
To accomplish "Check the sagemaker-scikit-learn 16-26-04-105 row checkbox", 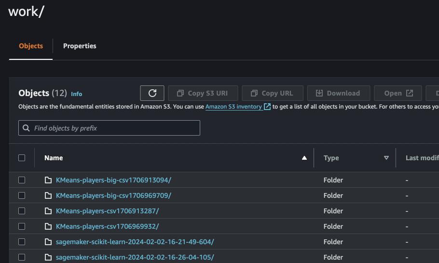I will (x=22, y=257).
